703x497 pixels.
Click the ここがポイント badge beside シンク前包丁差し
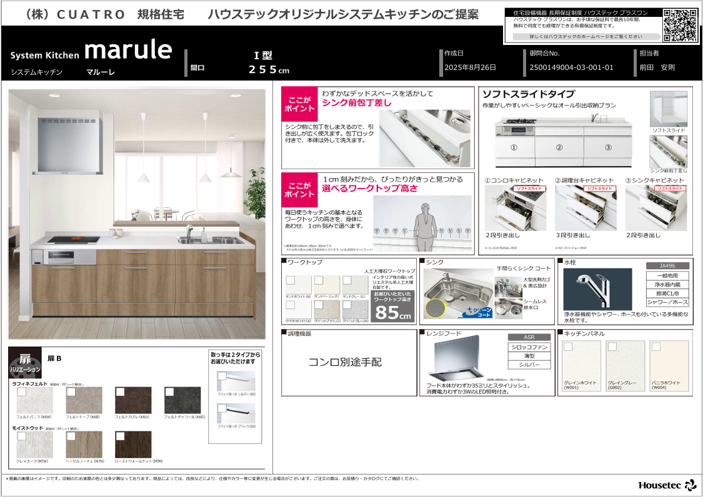pos(299,104)
